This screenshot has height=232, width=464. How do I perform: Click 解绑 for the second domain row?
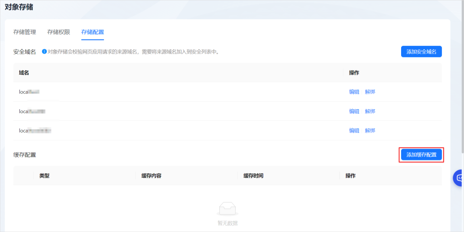(x=370, y=112)
